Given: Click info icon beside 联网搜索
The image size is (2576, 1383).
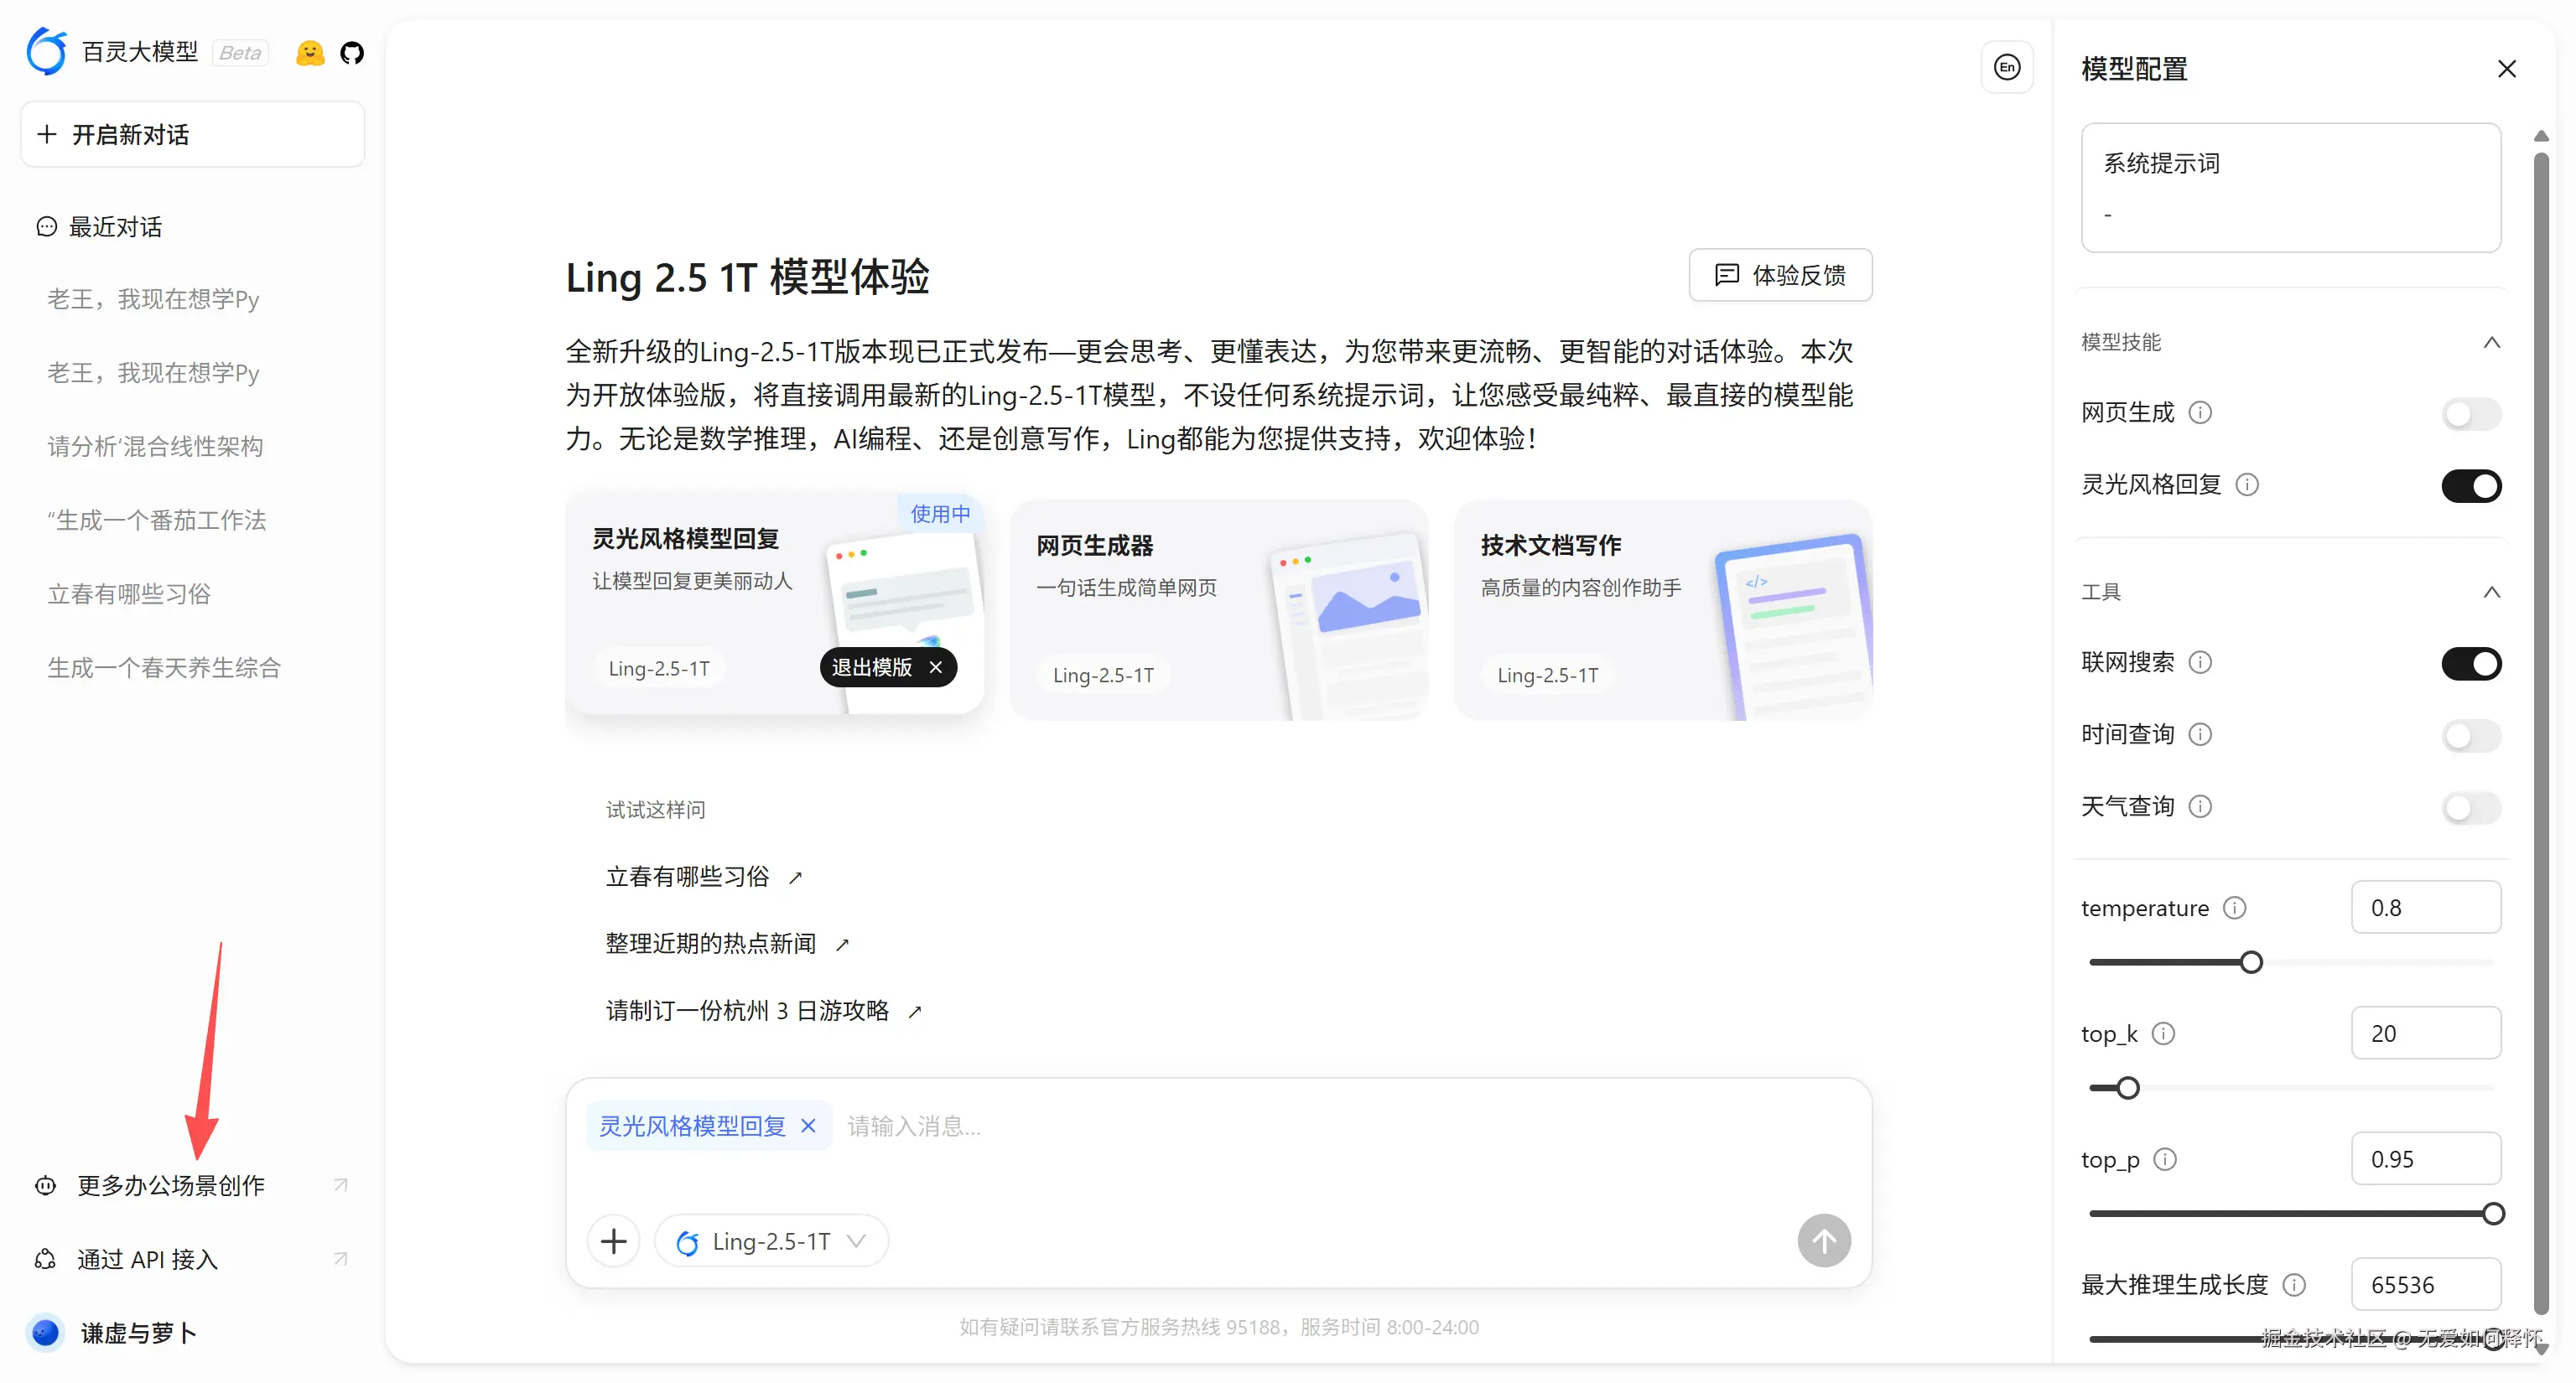Looking at the screenshot, I should coord(2200,661).
